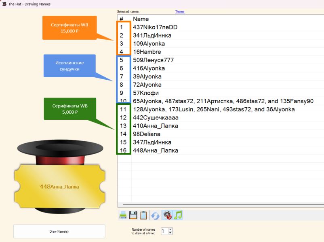Click The Hat app icon in title bar
324x242 pixels.
point(4,4)
